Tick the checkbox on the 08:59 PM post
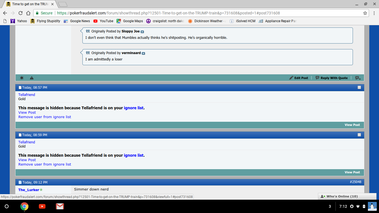Screen dimensions: 379x213 pos(359,135)
